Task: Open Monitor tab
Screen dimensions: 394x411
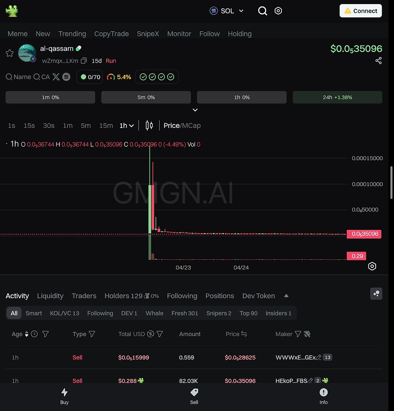Action: 179,34
